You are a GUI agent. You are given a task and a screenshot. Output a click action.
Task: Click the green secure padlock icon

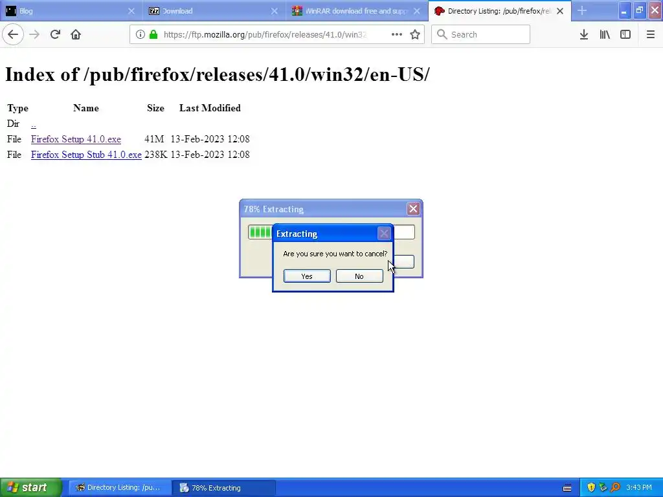click(x=153, y=34)
